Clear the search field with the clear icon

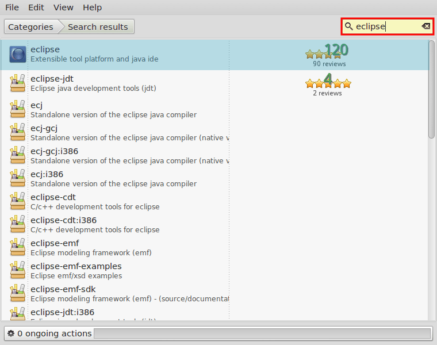pyautogui.click(x=425, y=26)
